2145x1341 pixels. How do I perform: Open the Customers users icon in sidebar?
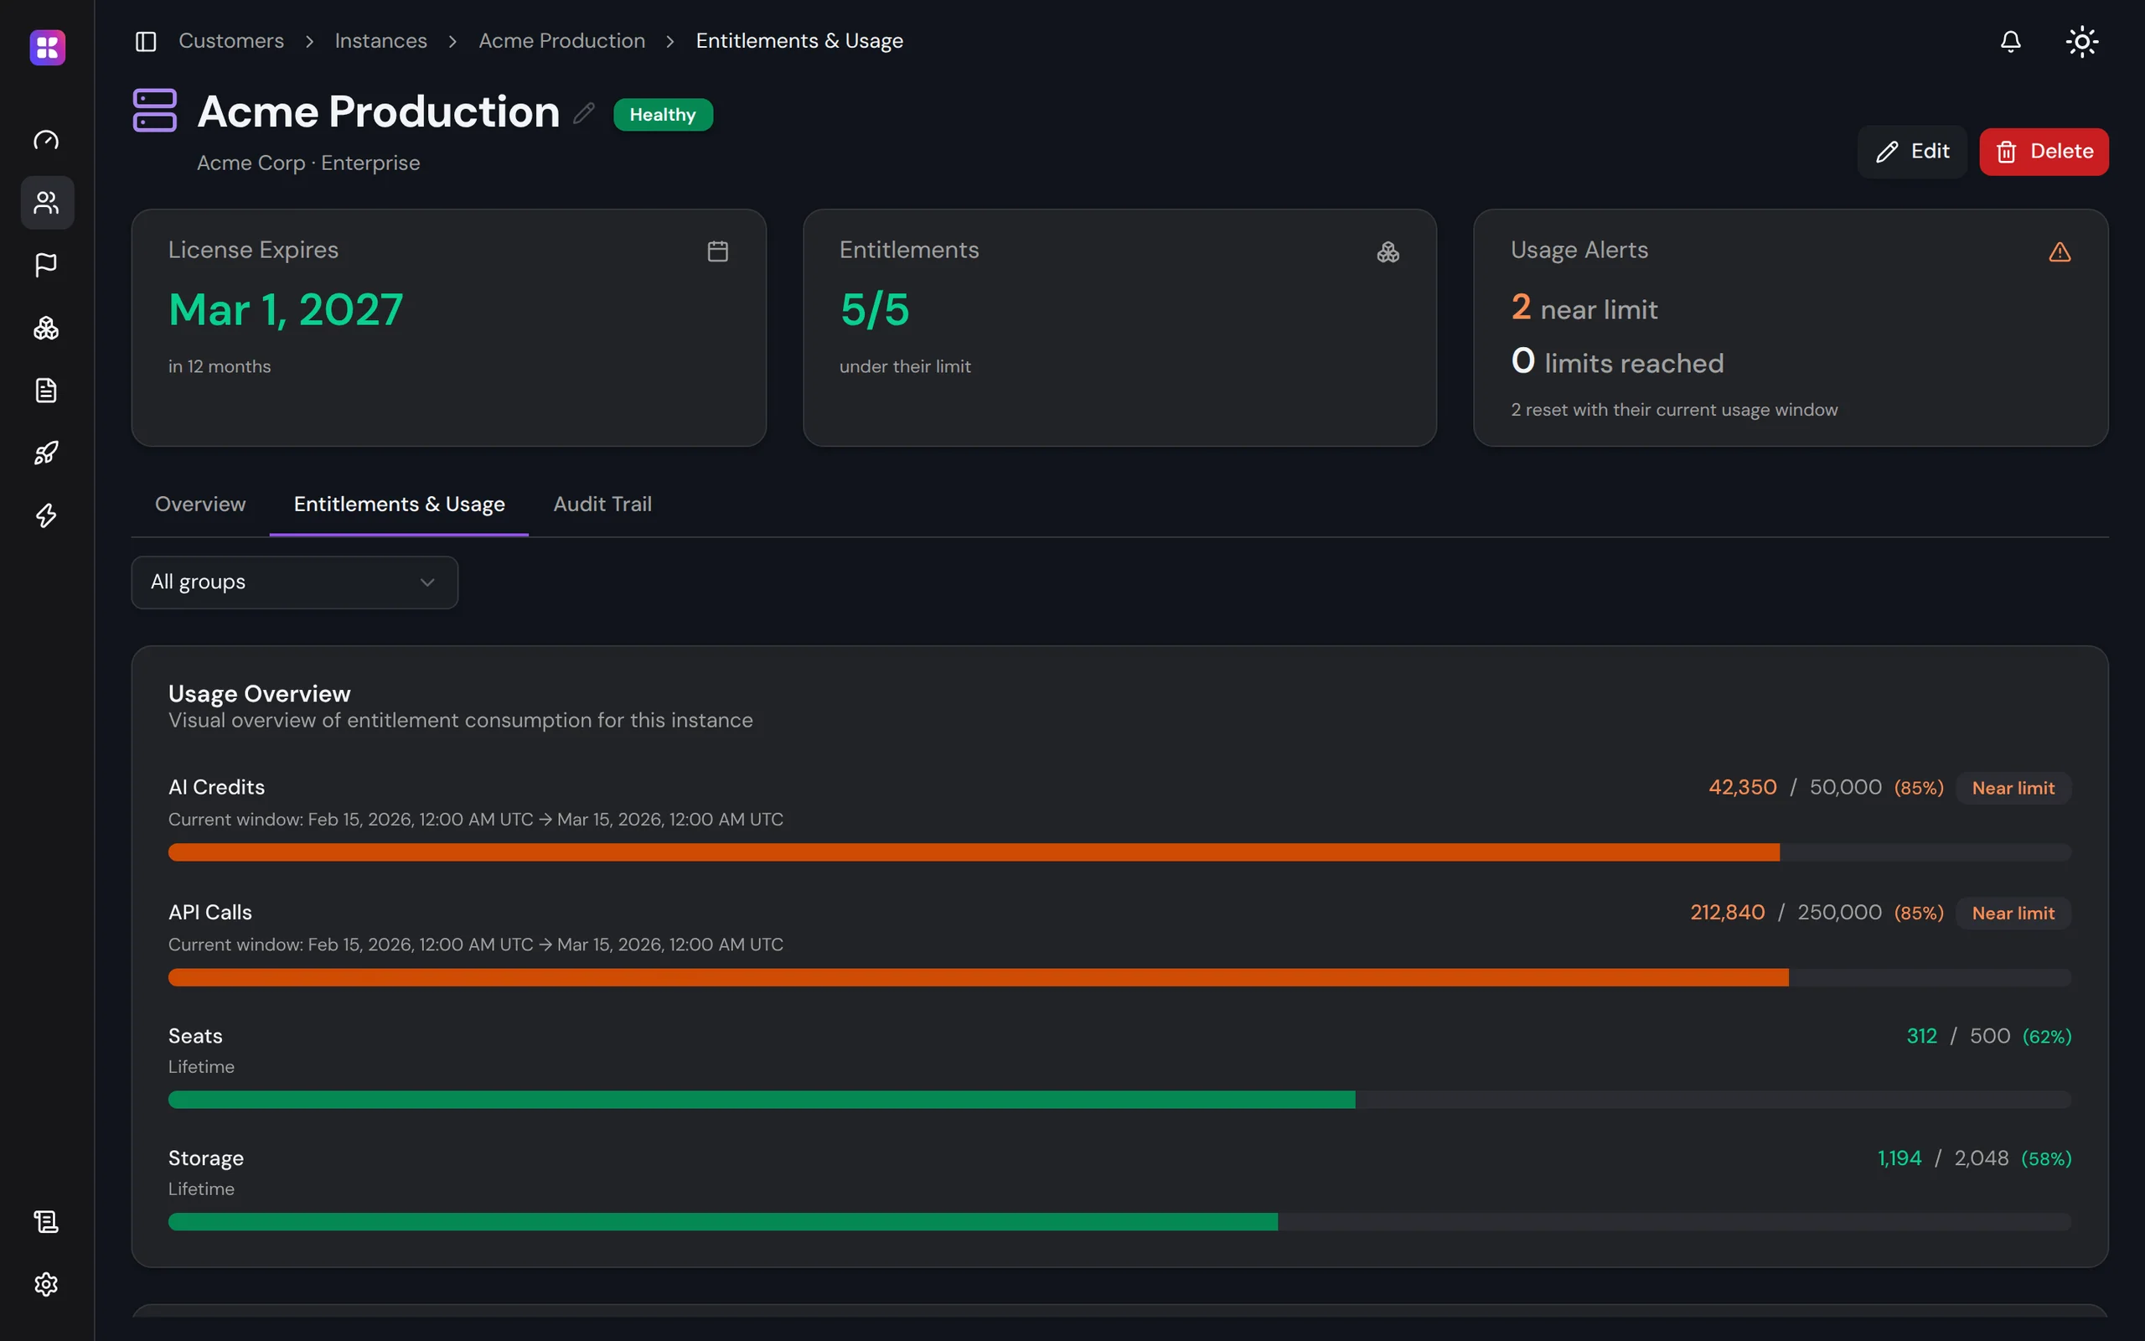(x=46, y=202)
